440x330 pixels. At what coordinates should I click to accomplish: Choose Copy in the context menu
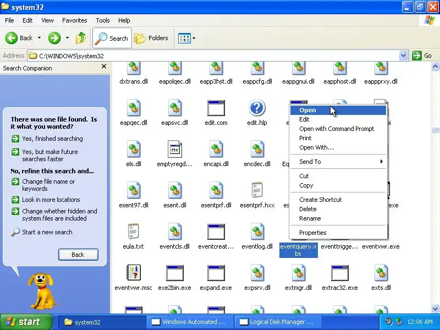pos(338,185)
